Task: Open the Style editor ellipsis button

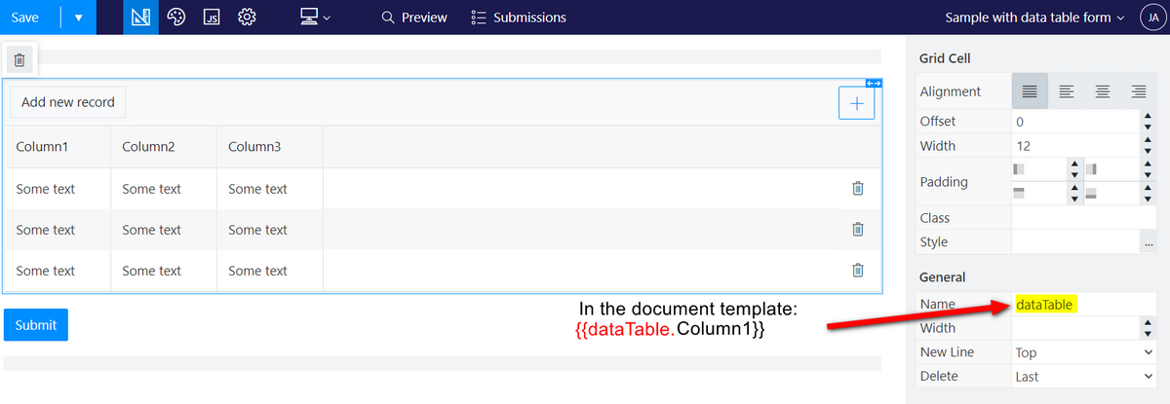Action: point(1148,242)
